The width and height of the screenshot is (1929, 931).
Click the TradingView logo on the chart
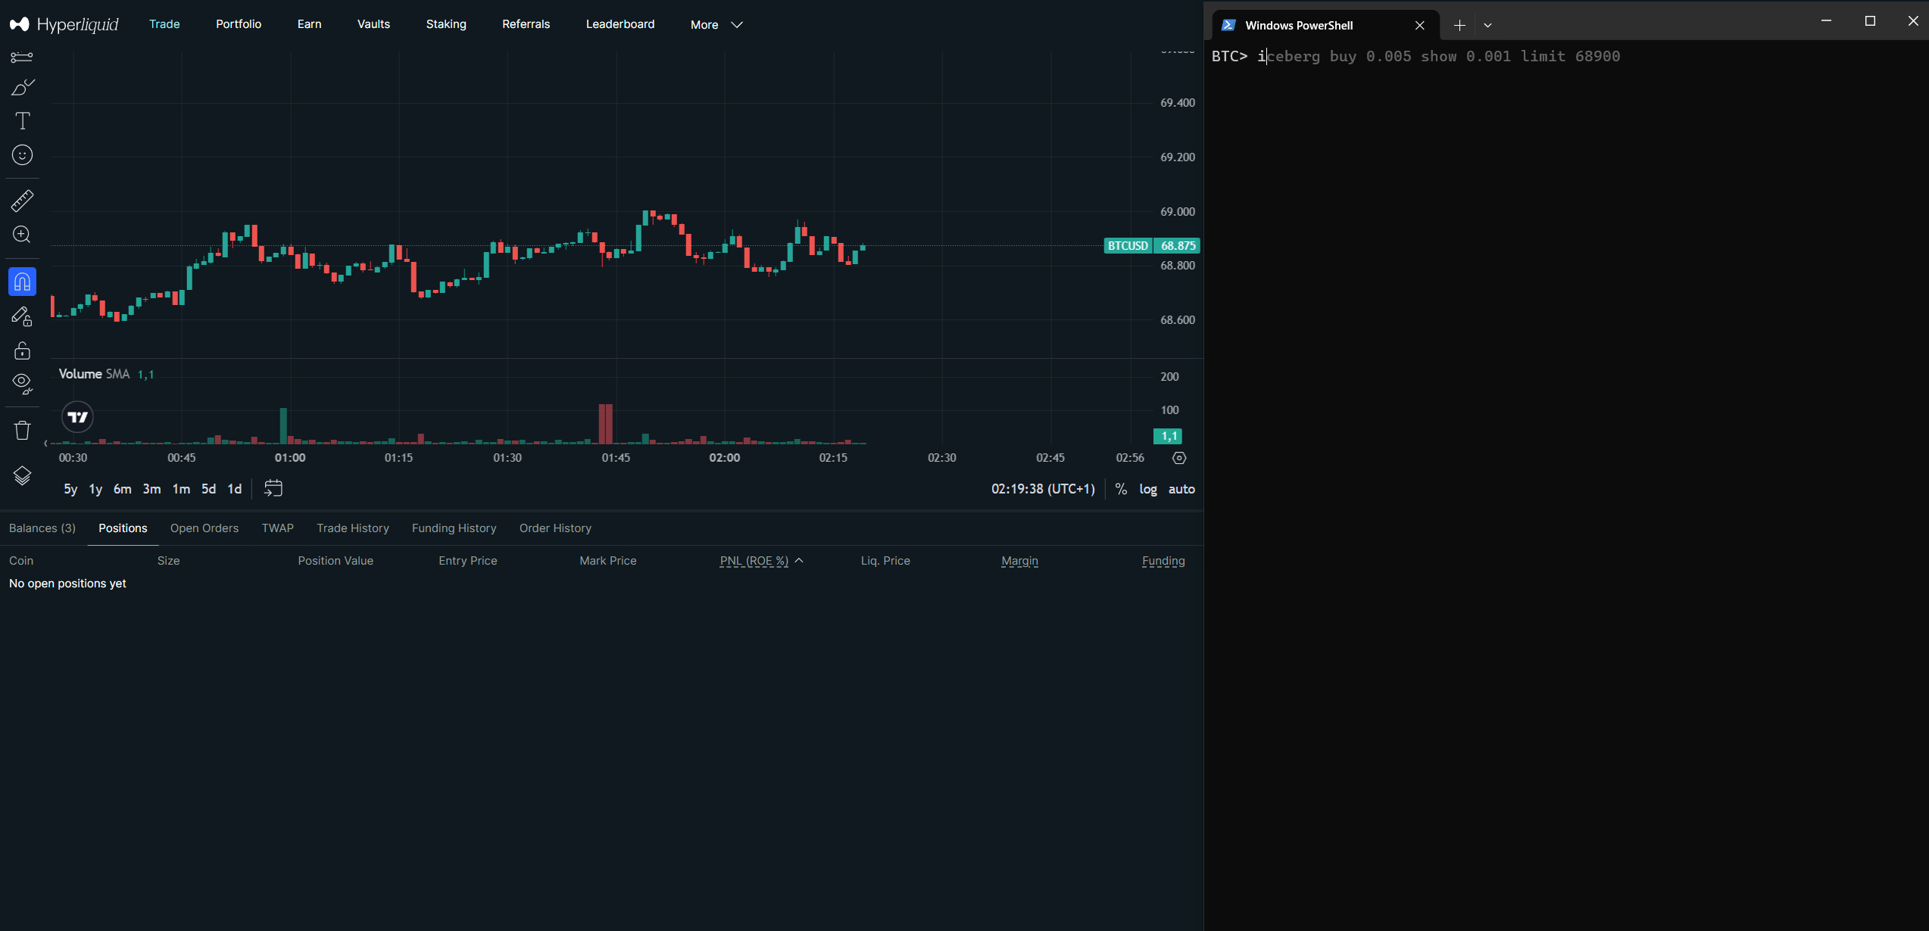coord(76,417)
